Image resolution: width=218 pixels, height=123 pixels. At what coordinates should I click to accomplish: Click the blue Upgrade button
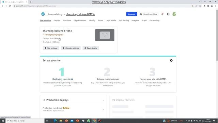131,14
